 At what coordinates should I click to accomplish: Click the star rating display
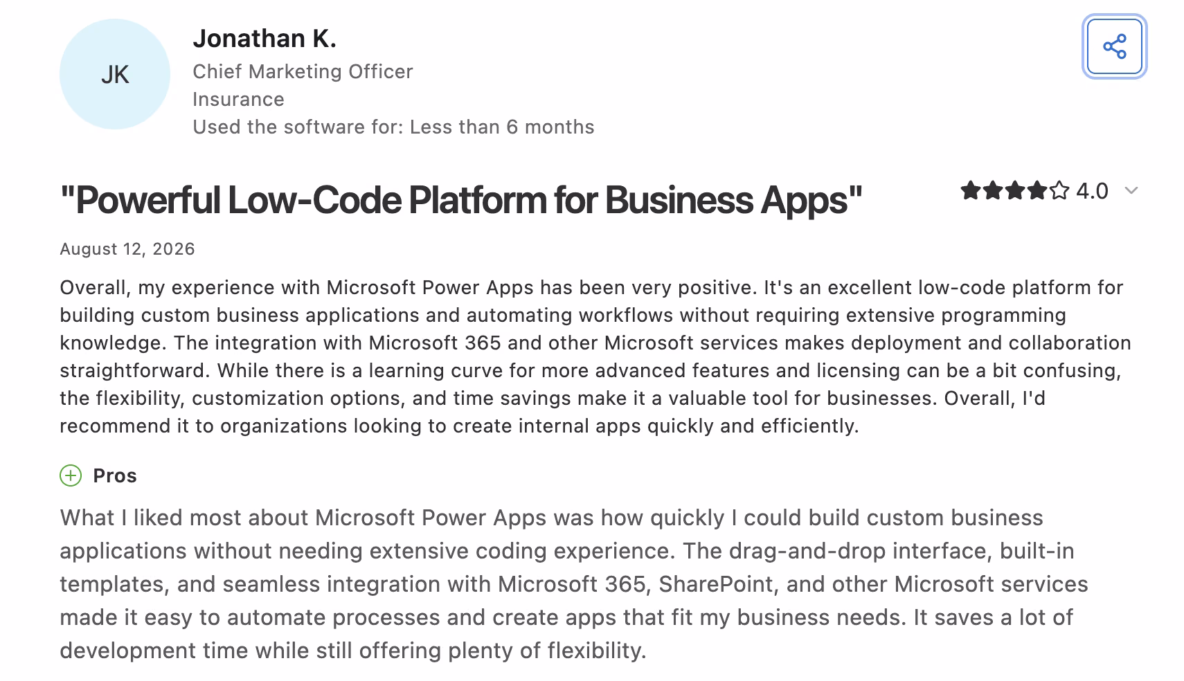click(1015, 190)
